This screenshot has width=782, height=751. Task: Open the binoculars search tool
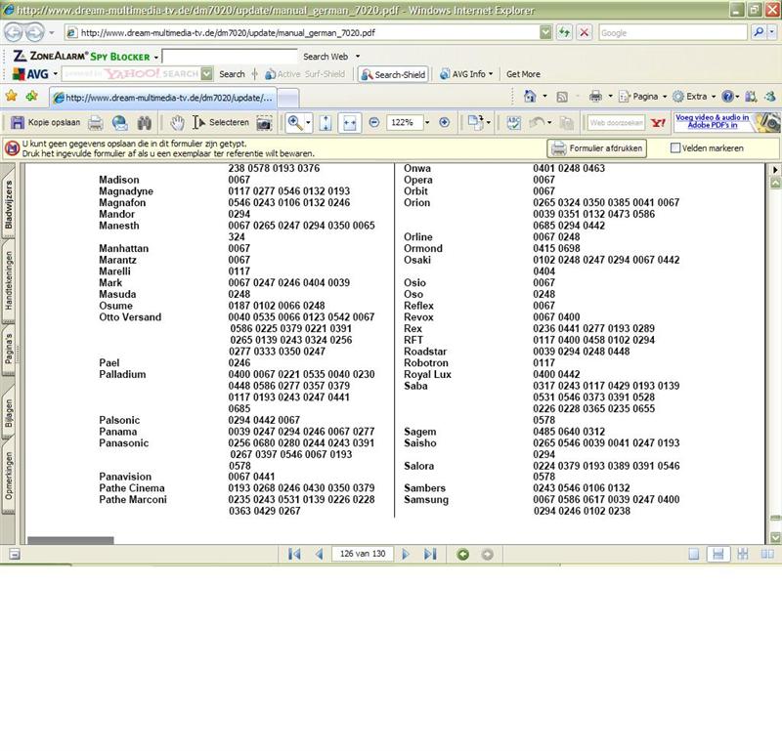click(144, 123)
